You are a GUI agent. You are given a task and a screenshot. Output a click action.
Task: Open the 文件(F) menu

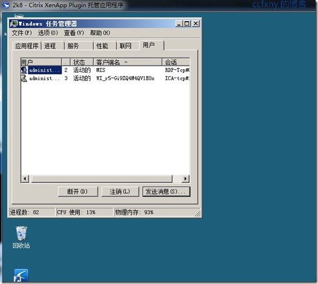22,33
